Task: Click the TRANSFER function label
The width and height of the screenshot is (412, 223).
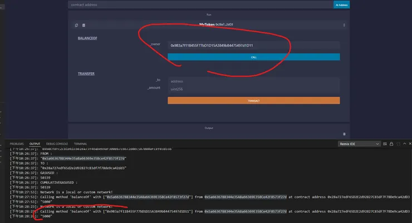Action: point(86,74)
